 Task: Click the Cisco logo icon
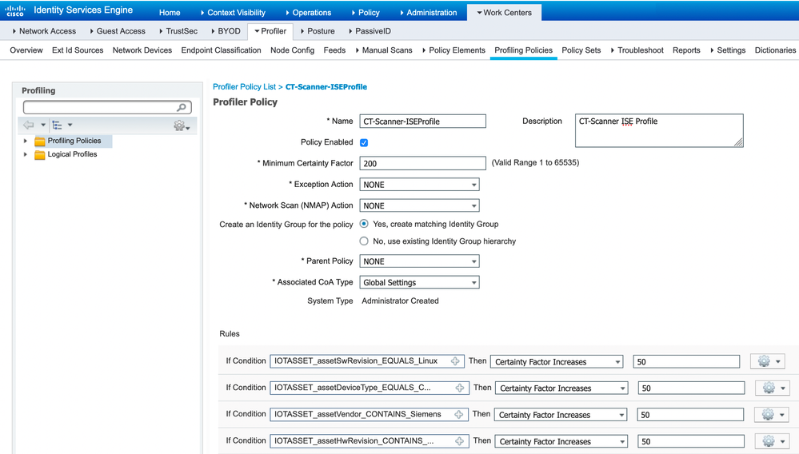tap(14, 10)
